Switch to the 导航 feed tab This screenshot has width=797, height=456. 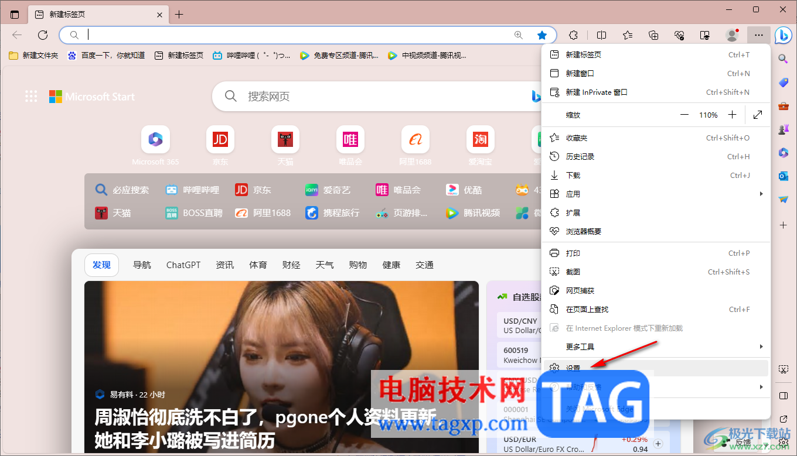coord(142,265)
